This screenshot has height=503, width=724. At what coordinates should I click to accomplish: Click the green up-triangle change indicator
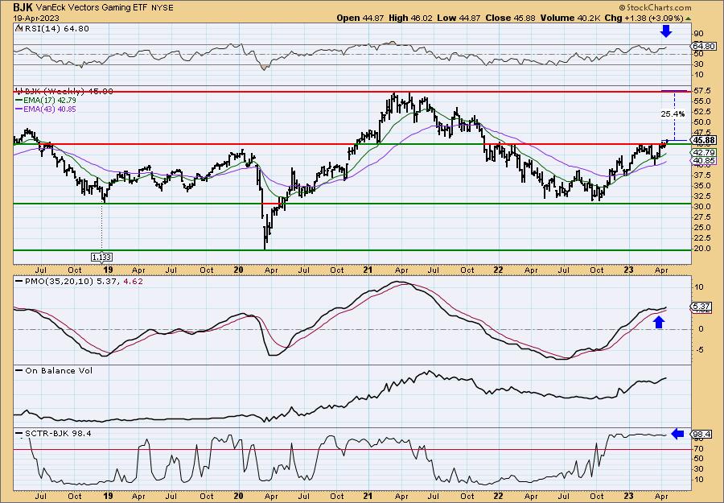pos(688,19)
